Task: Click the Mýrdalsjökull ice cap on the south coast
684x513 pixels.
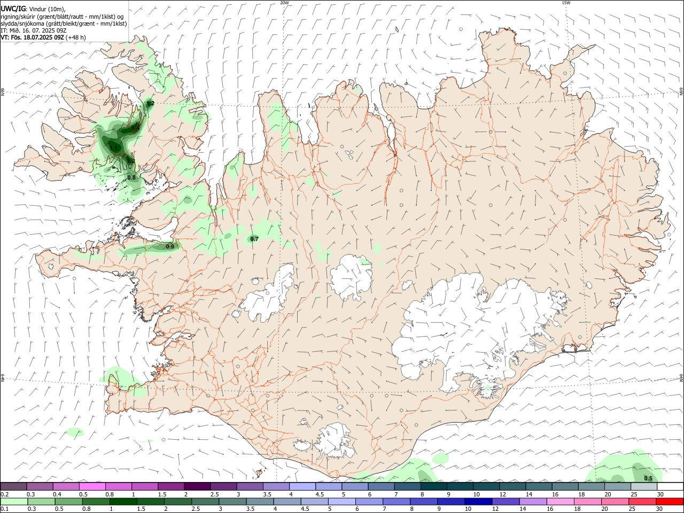Action: click(336, 441)
